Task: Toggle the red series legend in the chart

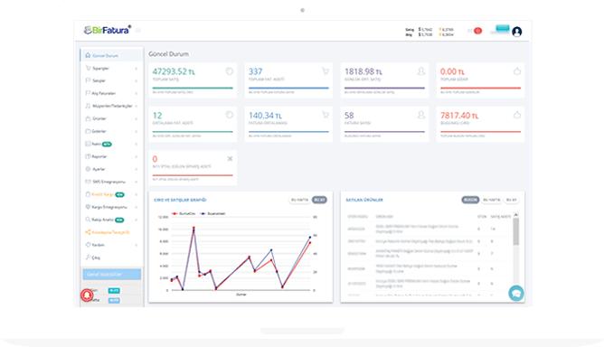Action: coord(184,213)
